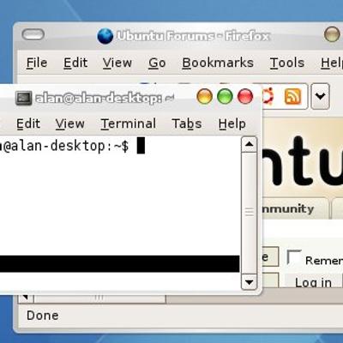Click the Done status bar text
343x343 pixels.
coord(43,316)
